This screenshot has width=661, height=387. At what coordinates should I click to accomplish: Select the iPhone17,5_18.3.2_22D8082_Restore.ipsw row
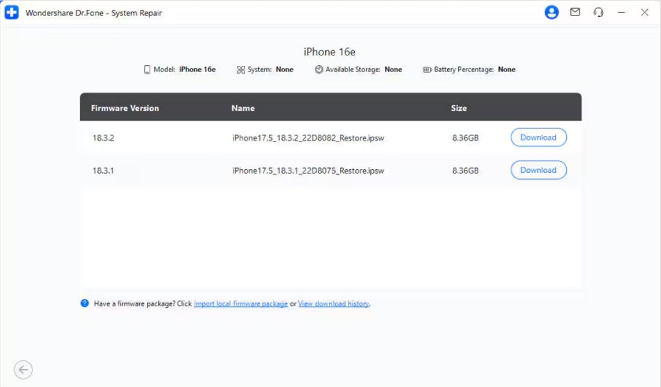click(308, 138)
